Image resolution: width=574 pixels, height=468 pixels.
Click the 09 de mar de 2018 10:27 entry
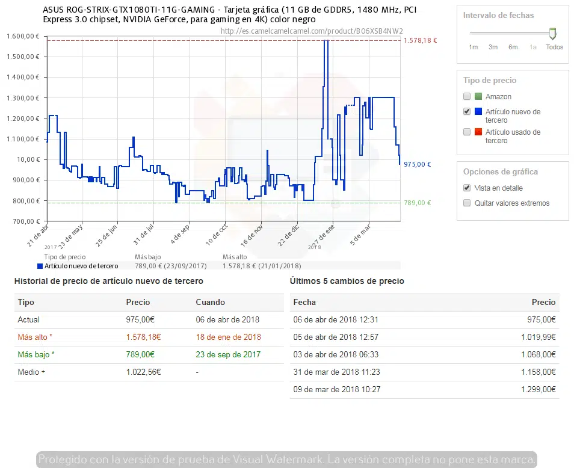(337, 389)
